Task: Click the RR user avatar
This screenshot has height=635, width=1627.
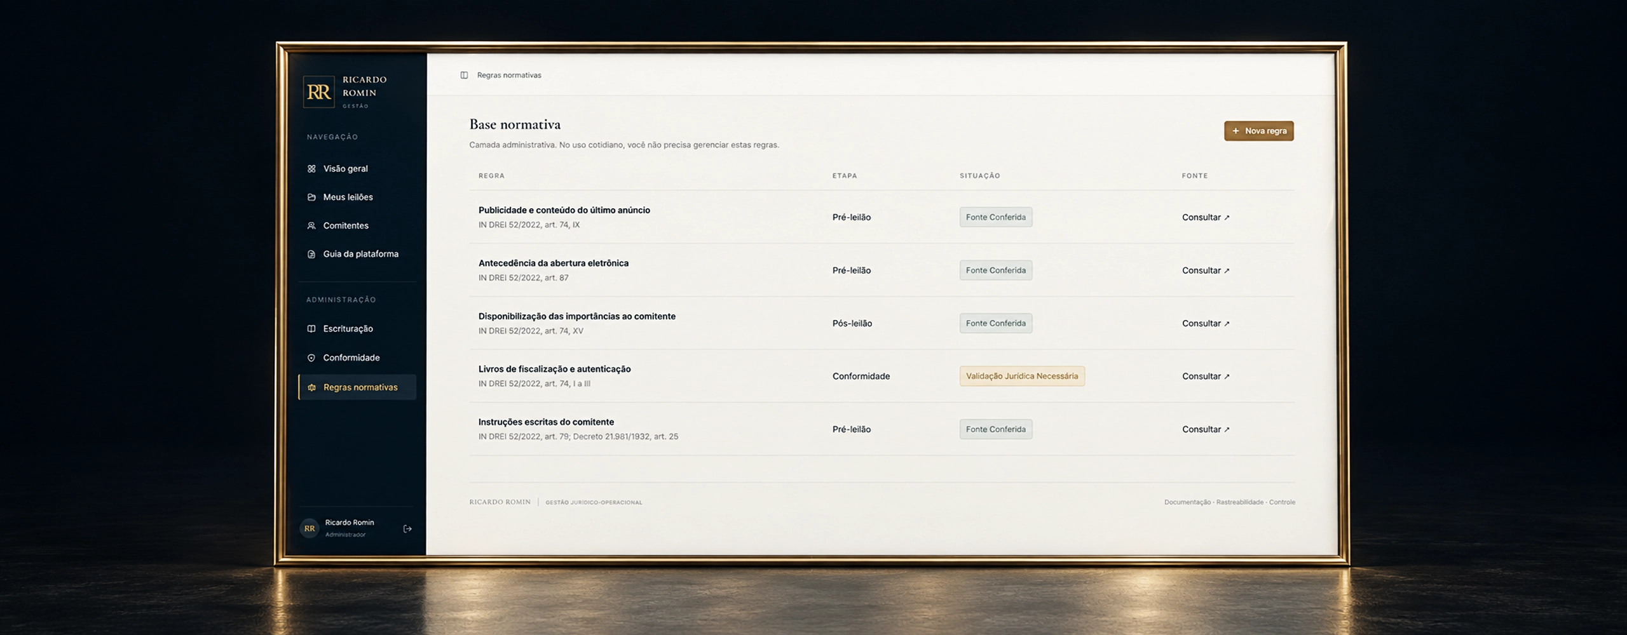Action: pyautogui.click(x=310, y=528)
